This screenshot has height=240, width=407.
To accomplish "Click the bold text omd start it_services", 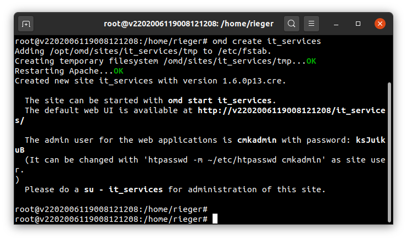I will [220, 101].
